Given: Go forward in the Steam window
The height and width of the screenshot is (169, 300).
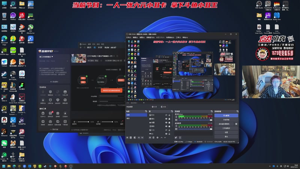Looking at the screenshot, I should coord(84,48).
